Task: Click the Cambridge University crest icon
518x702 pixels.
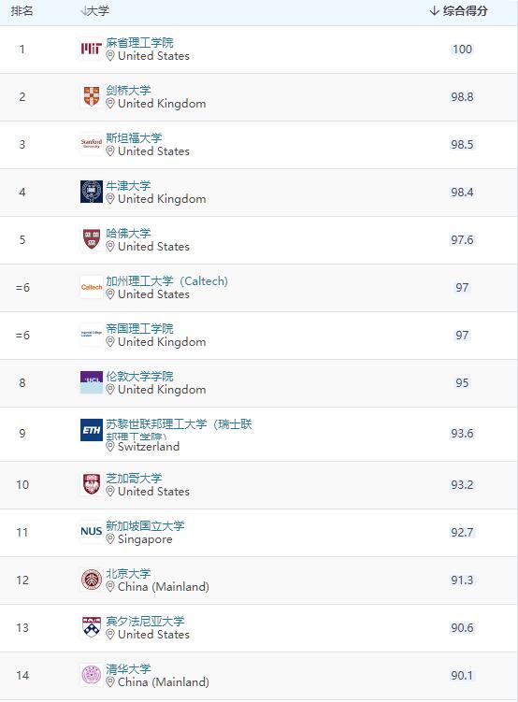Action: click(92, 96)
